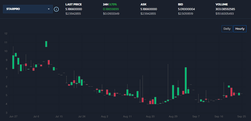
Task: Click the tallest green candle after Aug 29
Action: click(x=186, y=80)
